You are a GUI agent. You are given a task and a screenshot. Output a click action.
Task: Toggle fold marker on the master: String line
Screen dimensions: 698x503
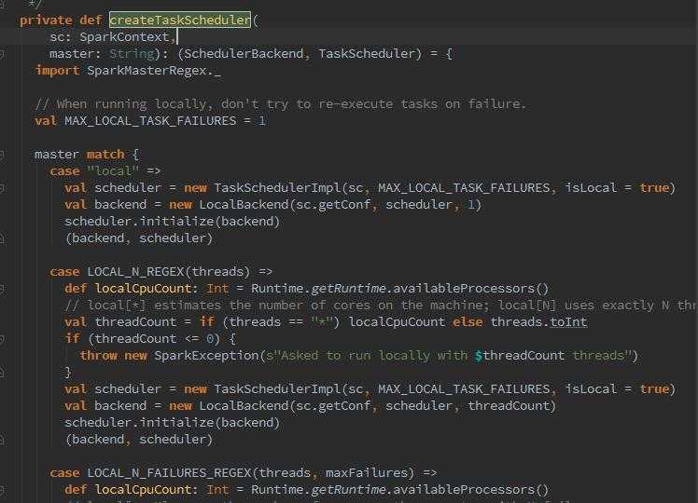[x=2, y=54]
